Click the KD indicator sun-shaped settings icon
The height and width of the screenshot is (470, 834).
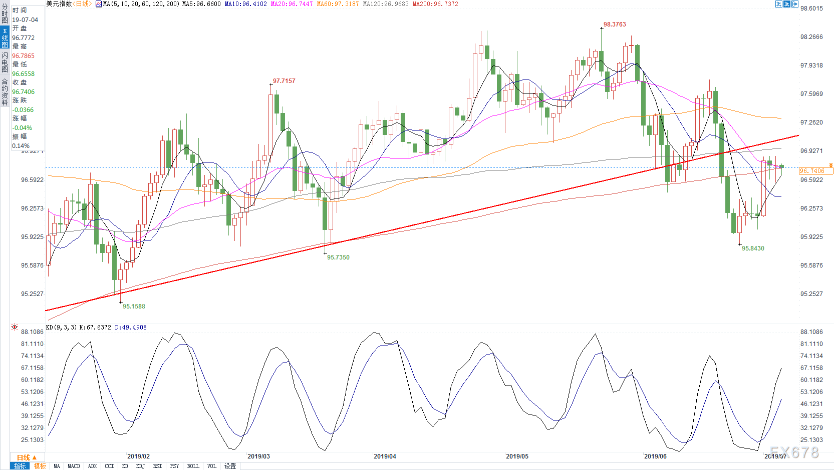pos(15,327)
